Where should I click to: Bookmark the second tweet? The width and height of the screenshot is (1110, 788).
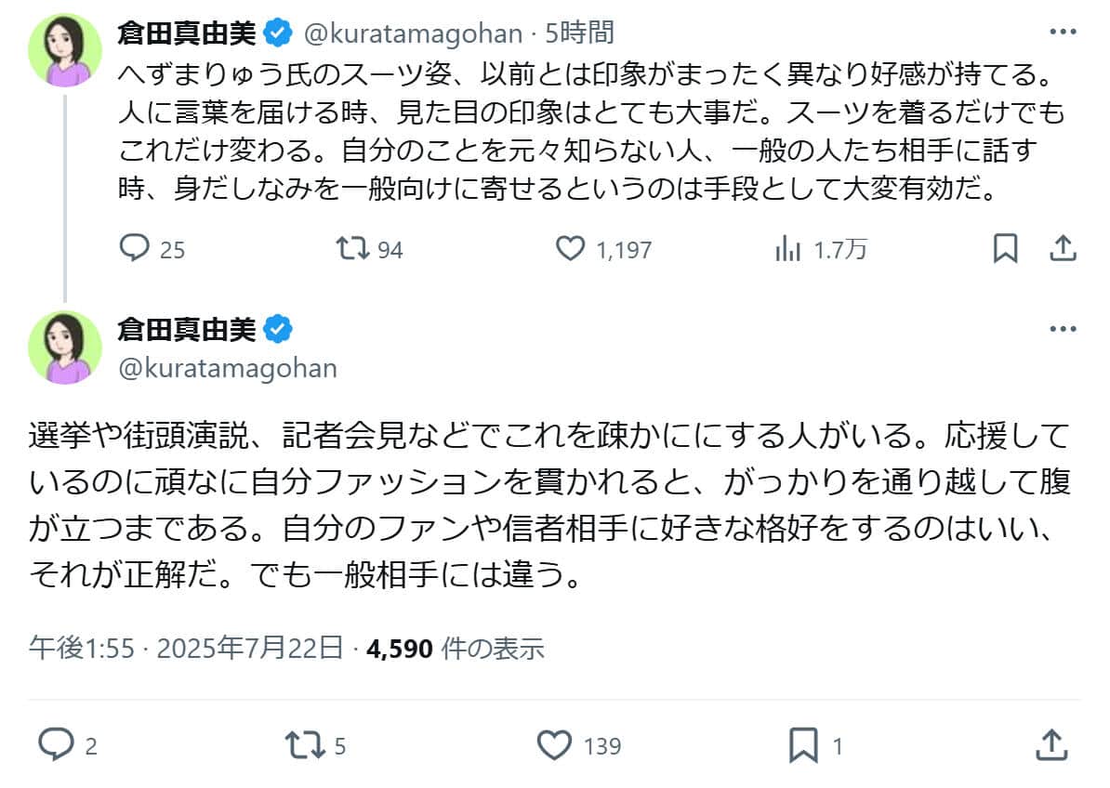[x=803, y=745]
